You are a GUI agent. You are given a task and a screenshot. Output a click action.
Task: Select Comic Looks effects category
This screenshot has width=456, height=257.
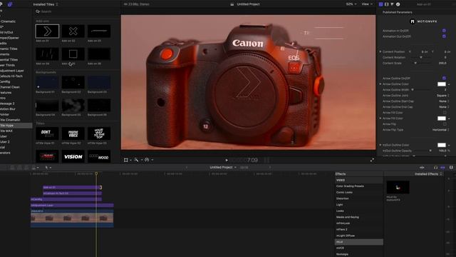(358, 192)
